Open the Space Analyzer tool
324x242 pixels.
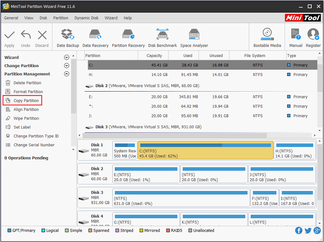[x=194, y=38]
